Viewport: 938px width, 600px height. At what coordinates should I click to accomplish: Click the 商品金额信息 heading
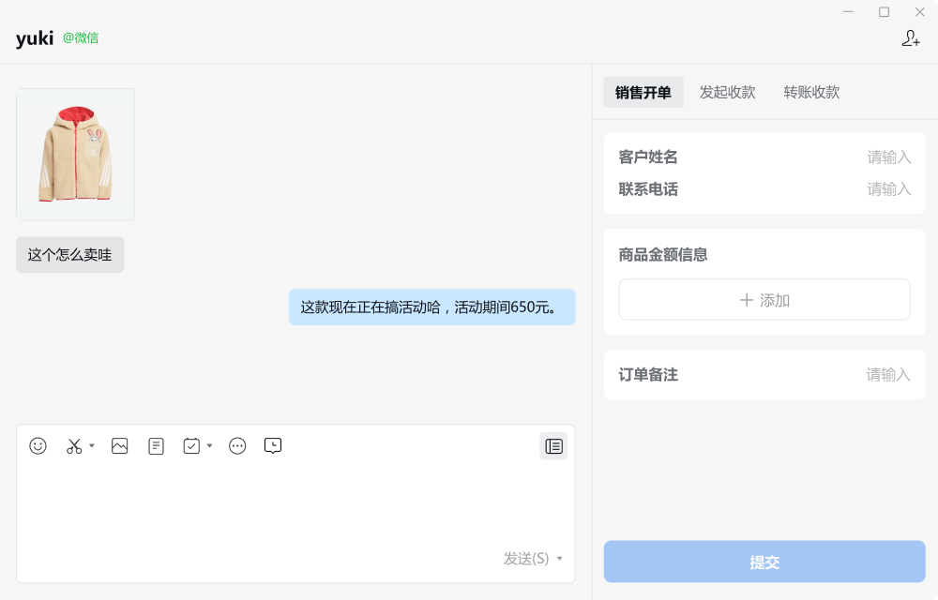click(x=663, y=255)
